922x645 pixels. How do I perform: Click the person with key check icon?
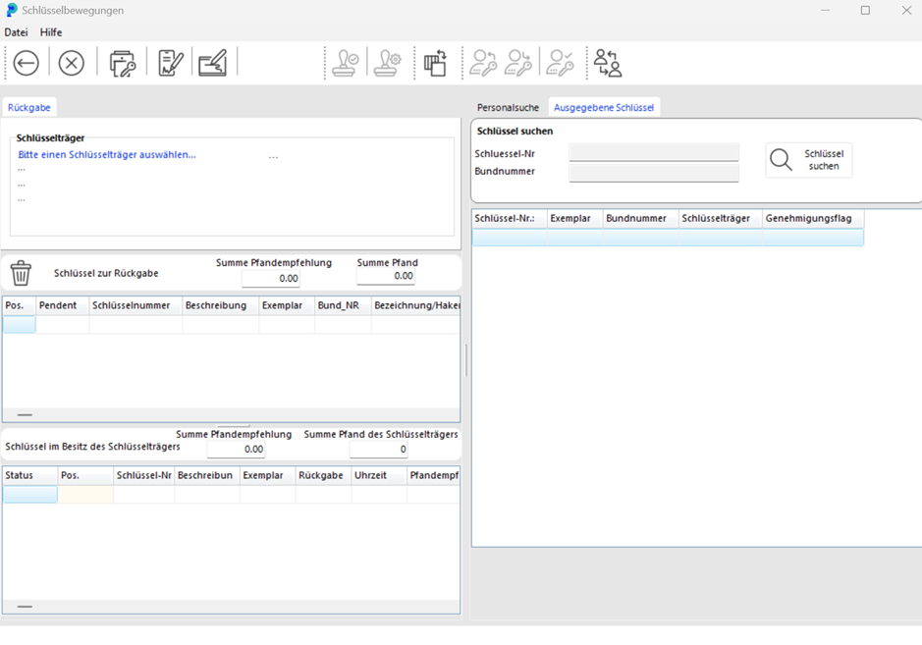tap(561, 64)
